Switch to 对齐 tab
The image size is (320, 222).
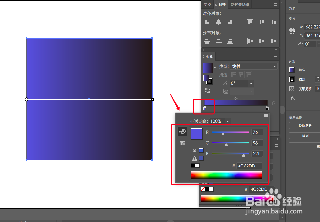[221, 5]
